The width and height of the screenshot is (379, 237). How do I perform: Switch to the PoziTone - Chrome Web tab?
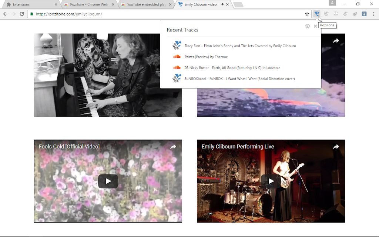click(x=89, y=4)
